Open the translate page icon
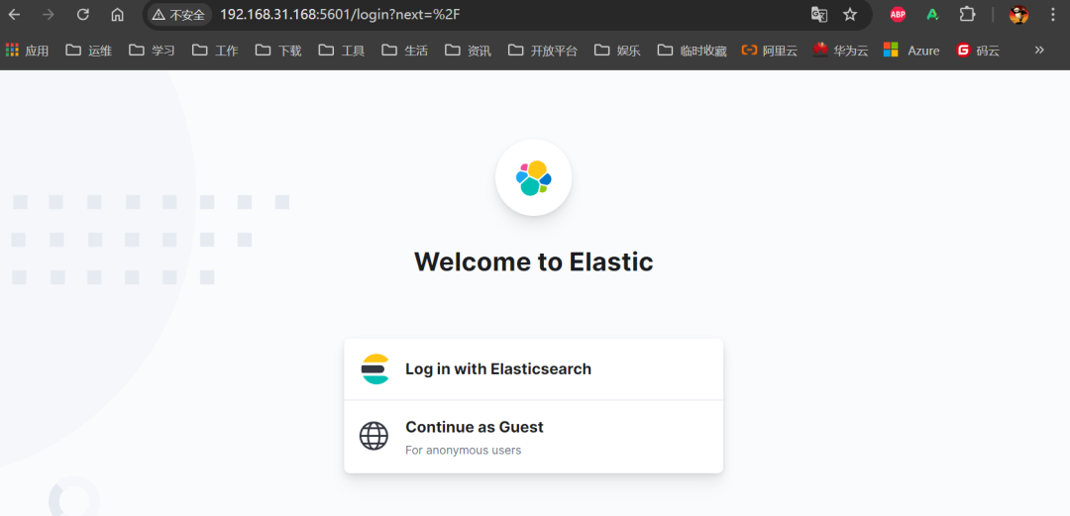This screenshot has height=516, width=1070. pyautogui.click(x=819, y=14)
